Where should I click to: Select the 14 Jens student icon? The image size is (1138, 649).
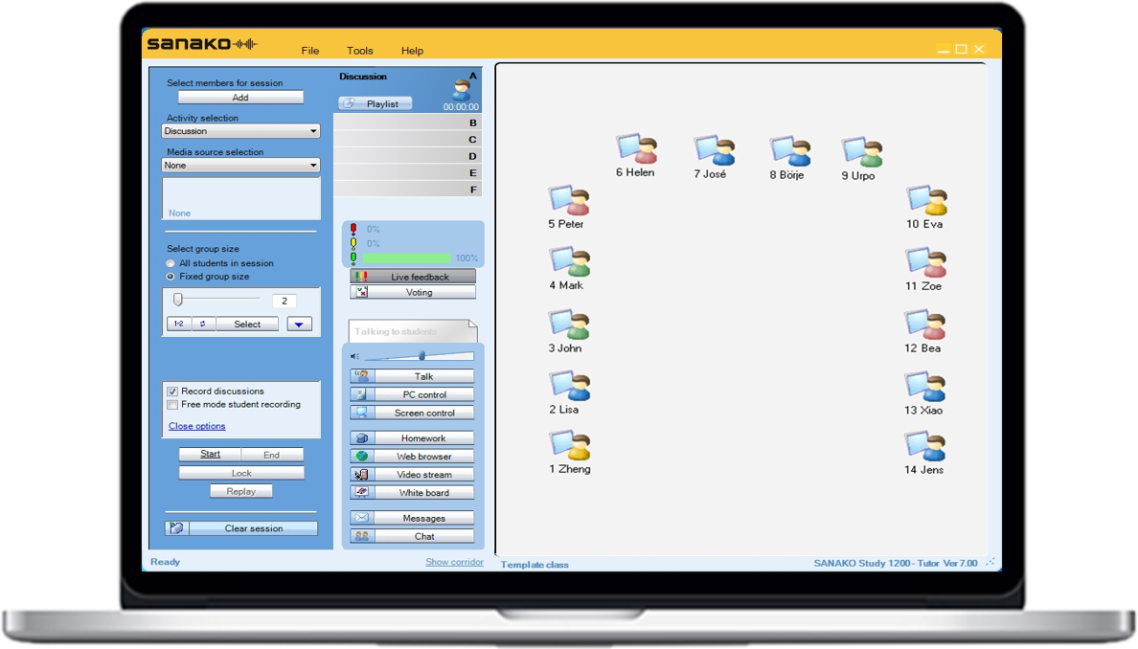pos(925,446)
